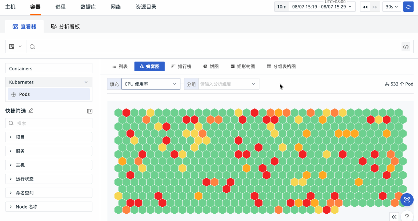Image resolution: width=418 pixels, height=221 pixels.
Task: Open the 数据库 menu item
Action: coord(88,7)
